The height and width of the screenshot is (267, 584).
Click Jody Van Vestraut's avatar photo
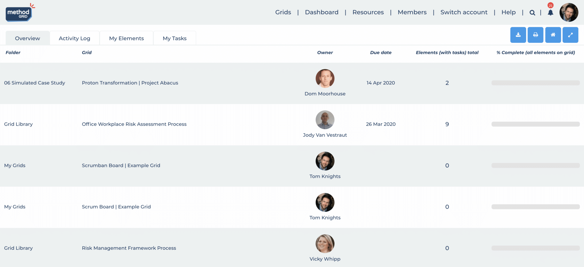point(325,120)
